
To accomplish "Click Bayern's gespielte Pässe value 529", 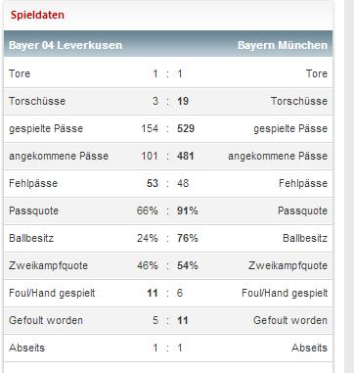I will click(186, 128).
